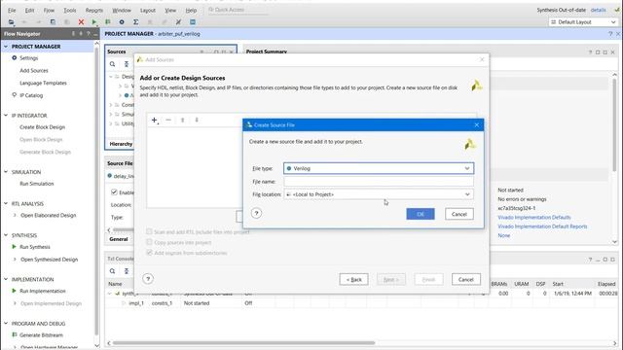The width and height of the screenshot is (623, 350).
Task: Click Cancel in the Add Sources dialog
Action: (x=466, y=279)
